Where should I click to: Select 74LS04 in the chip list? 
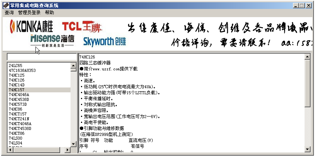40,143
